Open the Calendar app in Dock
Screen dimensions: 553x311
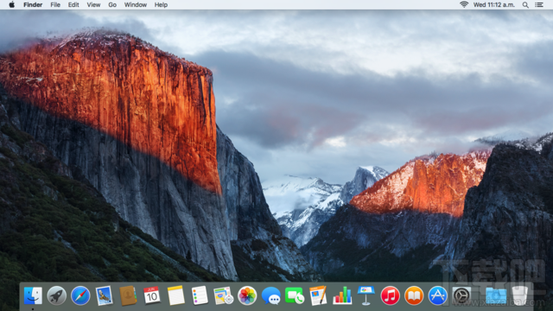point(152,295)
